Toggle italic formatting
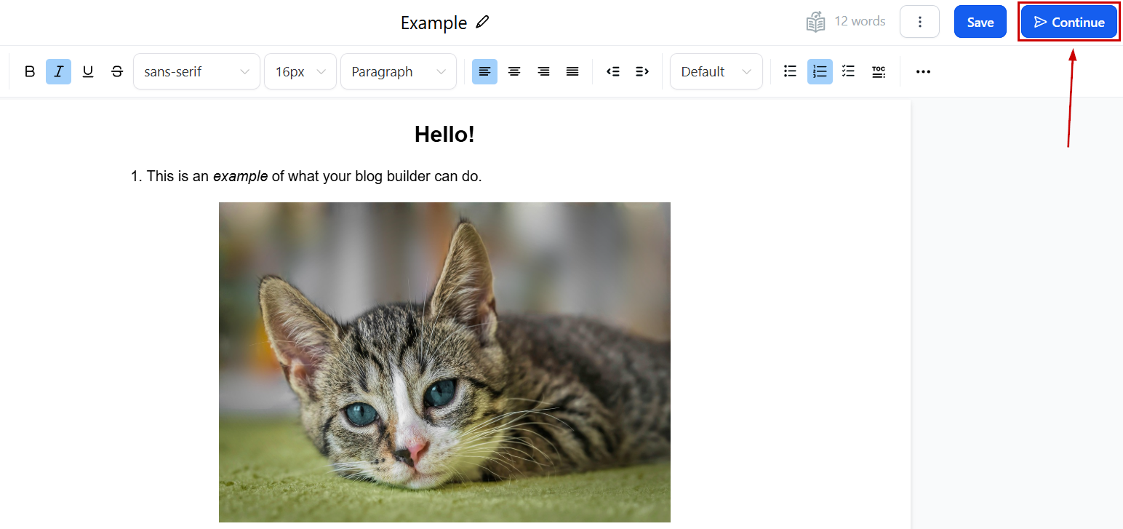This screenshot has height=529, width=1123. pyautogui.click(x=59, y=71)
